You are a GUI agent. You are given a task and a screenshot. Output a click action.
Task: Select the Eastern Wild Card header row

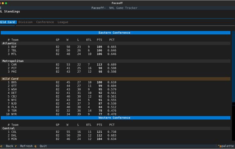(116, 79)
